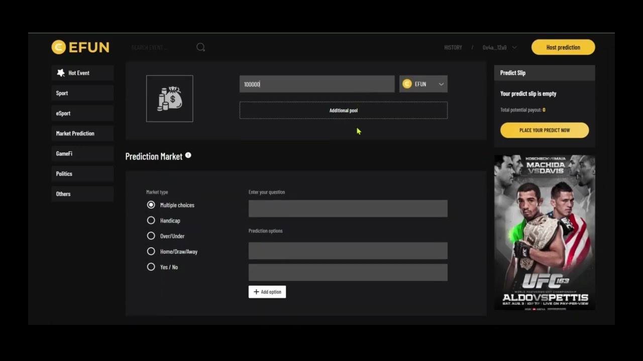Open the Hot Event category
This screenshot has width=643, height=361.
pos(82,73)
